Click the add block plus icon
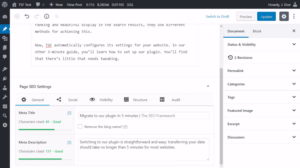 click(x=17, y=16)
